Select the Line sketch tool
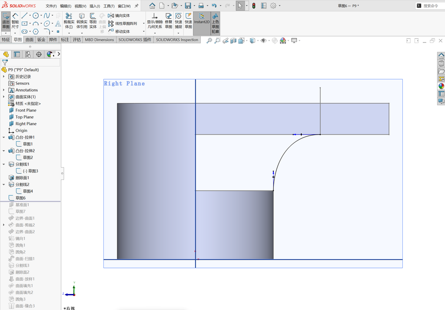 point(24,16)
